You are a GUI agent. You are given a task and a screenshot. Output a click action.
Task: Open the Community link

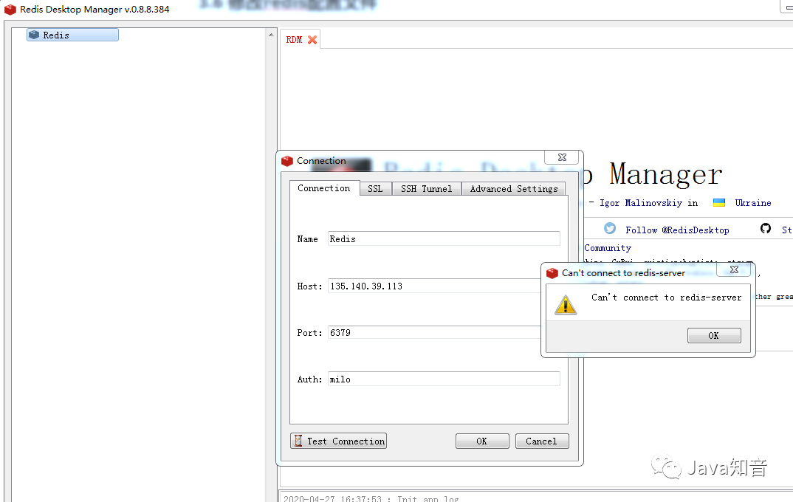(x=608, y=248)
